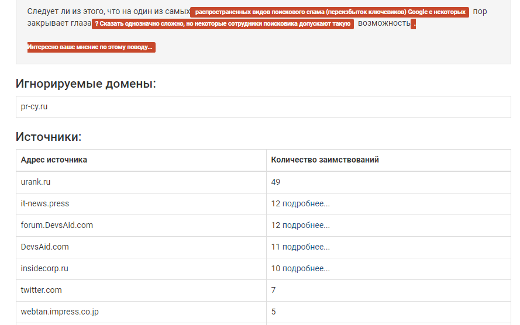Click the highlighted 'Интересно ваше мнение по этому поводу' text
The height and width of the screenshot is (325, 520).
coord(91,47)
